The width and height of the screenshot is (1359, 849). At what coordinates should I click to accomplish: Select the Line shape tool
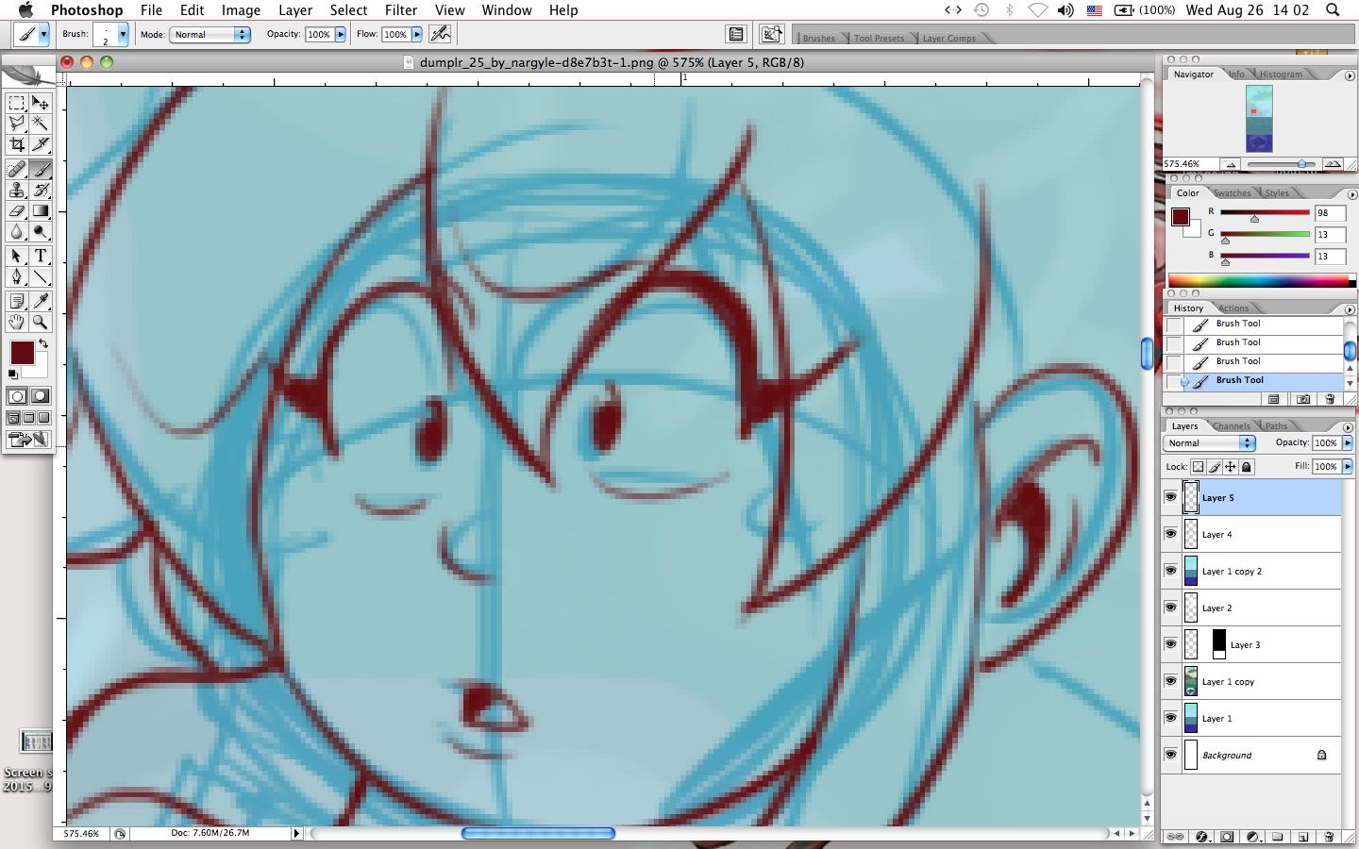click(x=40, y=276)
